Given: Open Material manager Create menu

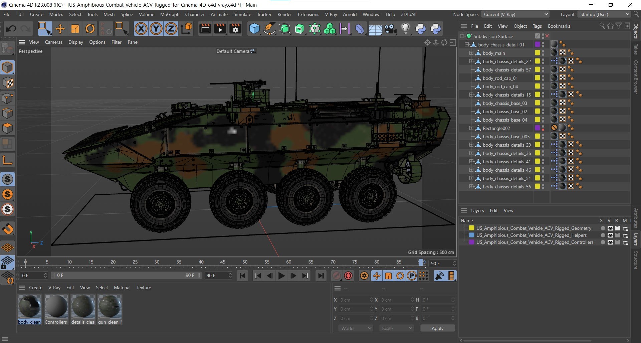Looking at the screenshot, I should 36,288.
